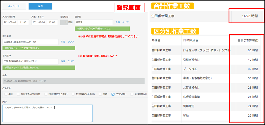The height and width of the screenshot is (125, 265).
Task: Click 生田邸新築工事 in the 合計作業工数 row
Action: [x=163, y=16]
